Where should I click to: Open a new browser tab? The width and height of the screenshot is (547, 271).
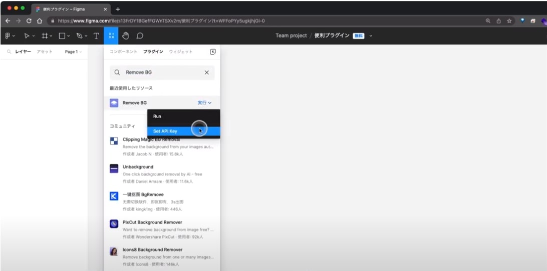click(118, 9)
